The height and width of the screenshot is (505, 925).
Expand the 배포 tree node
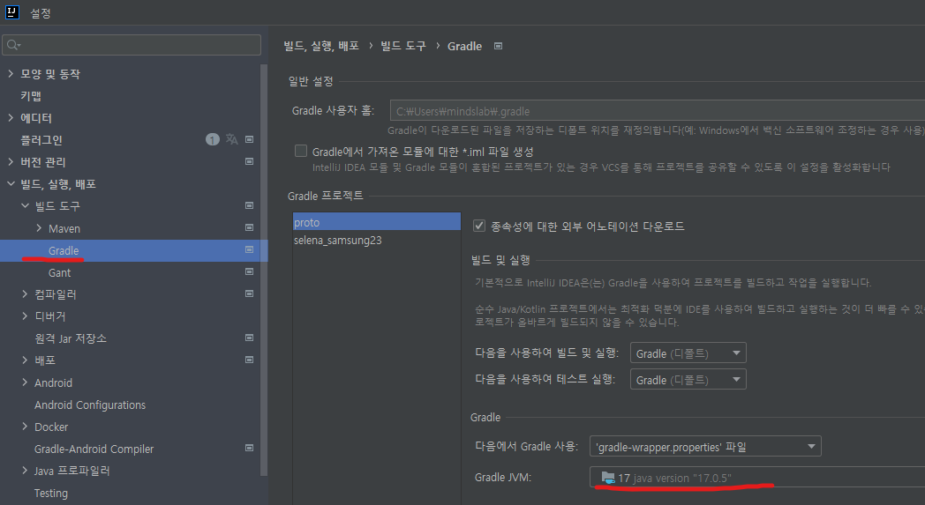pyautogui.click(x=25, y=360)
